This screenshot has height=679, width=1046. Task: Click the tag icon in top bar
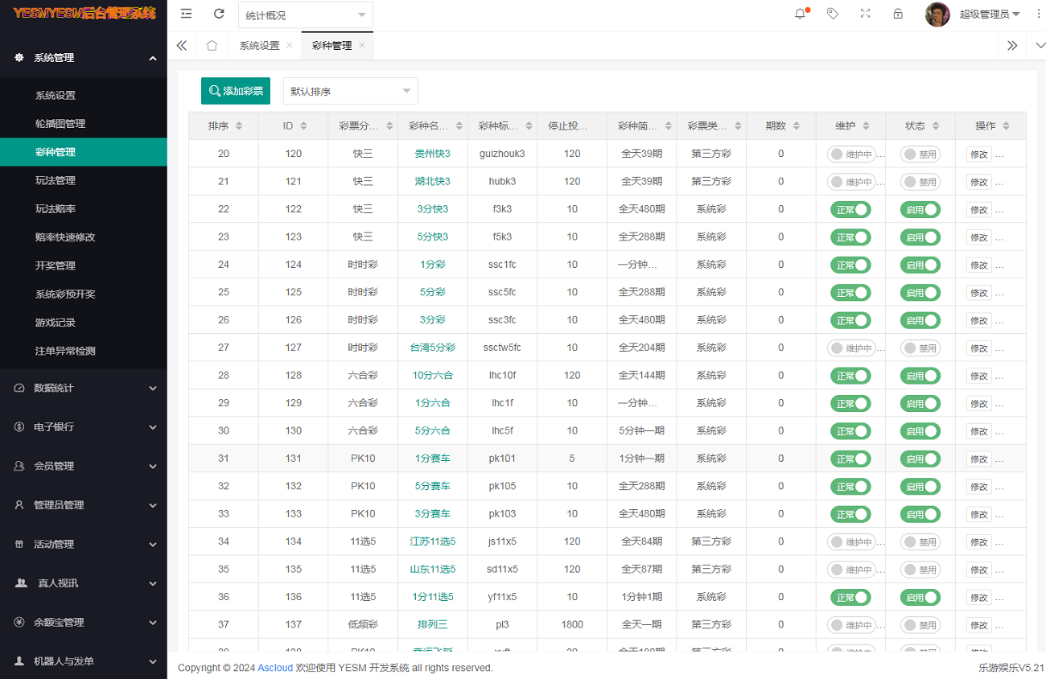(x=833, y=14)
